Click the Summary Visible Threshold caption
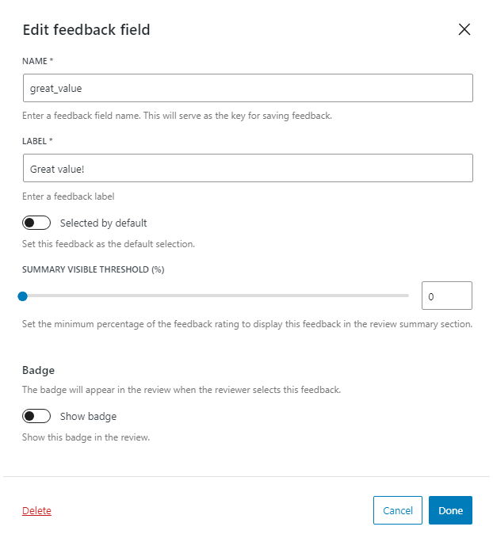493x538 pixels. tap(93, 269)
